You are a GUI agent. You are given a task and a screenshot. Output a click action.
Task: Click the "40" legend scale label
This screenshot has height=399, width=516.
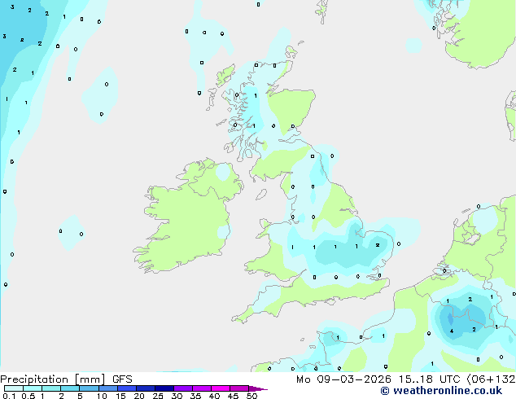click(x=214, y=396)
